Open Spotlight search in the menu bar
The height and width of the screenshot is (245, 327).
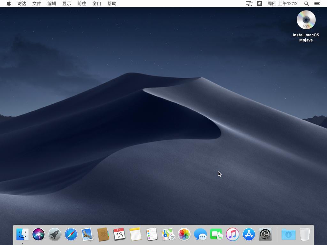pyautogui.click(x=306, y=4)
